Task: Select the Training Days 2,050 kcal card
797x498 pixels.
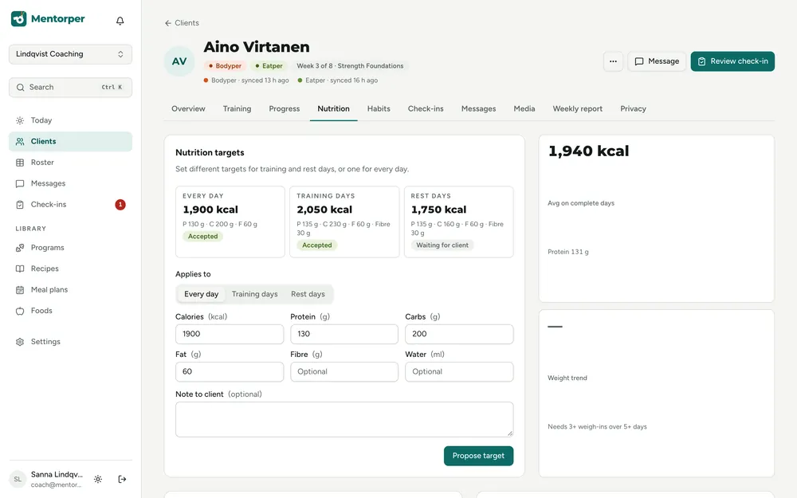Action: click(344, 222)
